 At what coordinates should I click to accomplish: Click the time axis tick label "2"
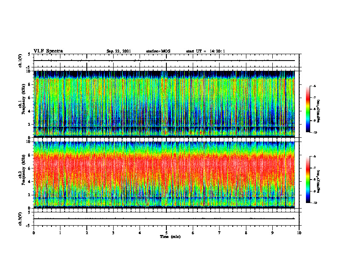(87, 233)
